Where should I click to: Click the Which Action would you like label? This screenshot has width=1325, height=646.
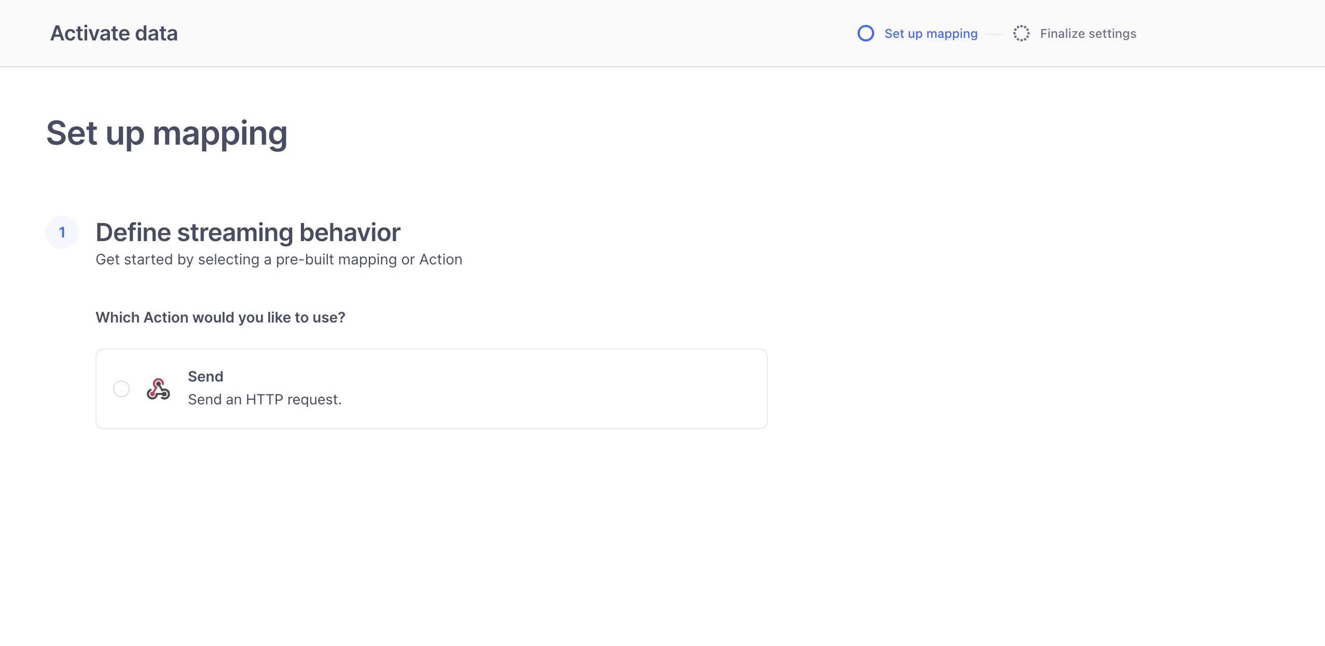coord(220,317)
